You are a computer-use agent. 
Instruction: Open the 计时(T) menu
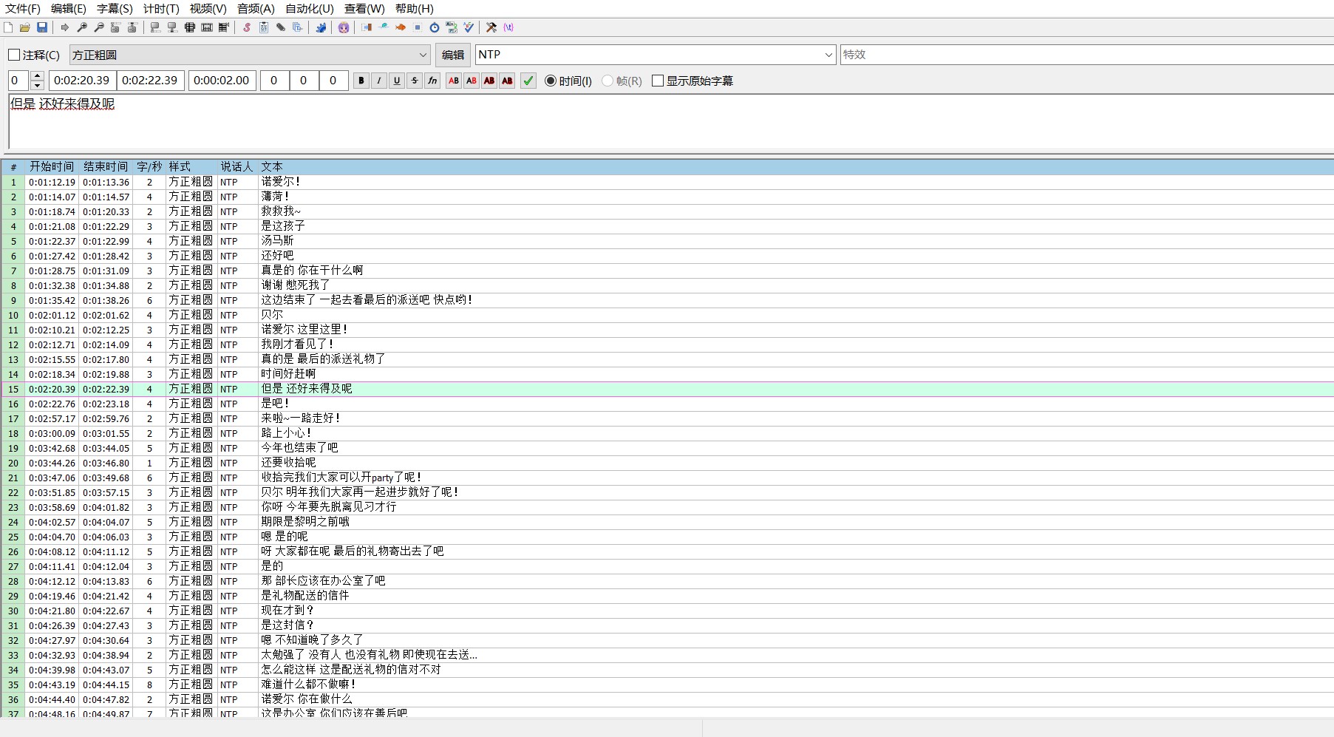tap(161, 9)
